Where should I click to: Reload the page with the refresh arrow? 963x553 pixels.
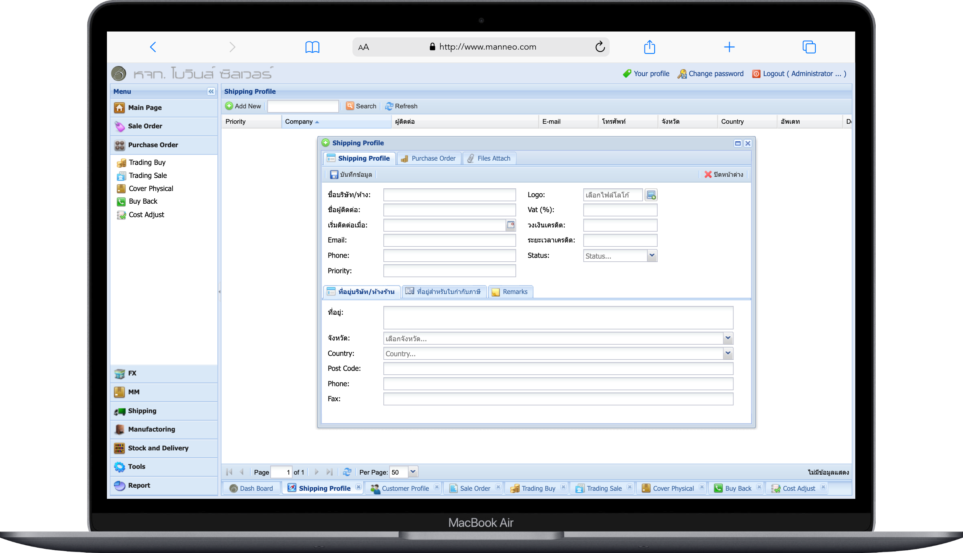[x=600, y=47]
